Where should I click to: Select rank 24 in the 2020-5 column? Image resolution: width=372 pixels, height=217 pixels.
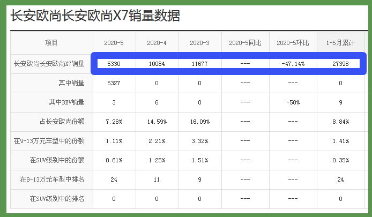click(x=114, y=179)
